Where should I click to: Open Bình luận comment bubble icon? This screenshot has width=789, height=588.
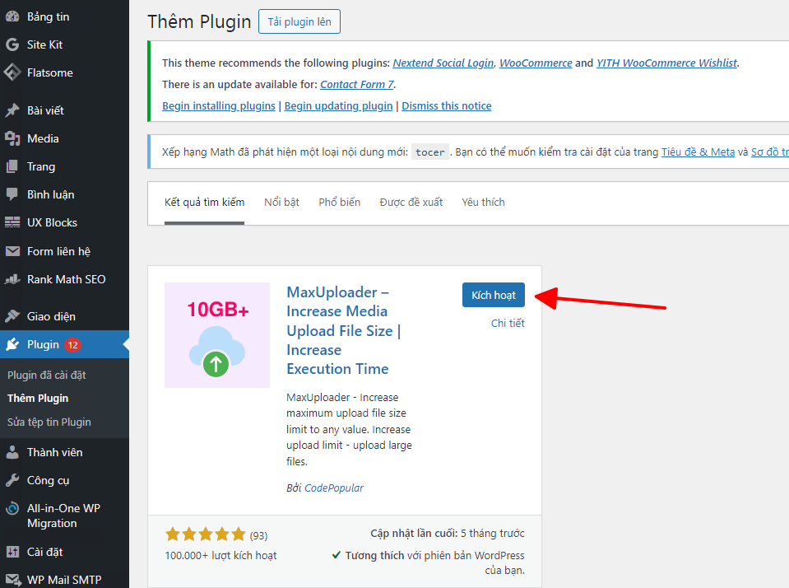point(12,194)
